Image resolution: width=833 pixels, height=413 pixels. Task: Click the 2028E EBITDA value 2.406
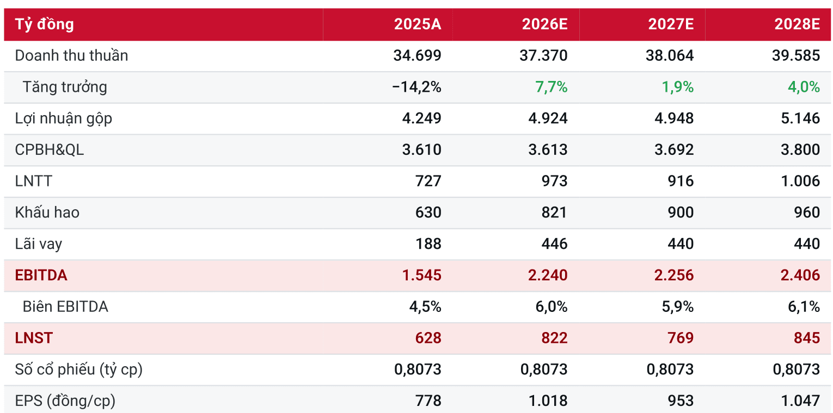(x=800, y=275)
